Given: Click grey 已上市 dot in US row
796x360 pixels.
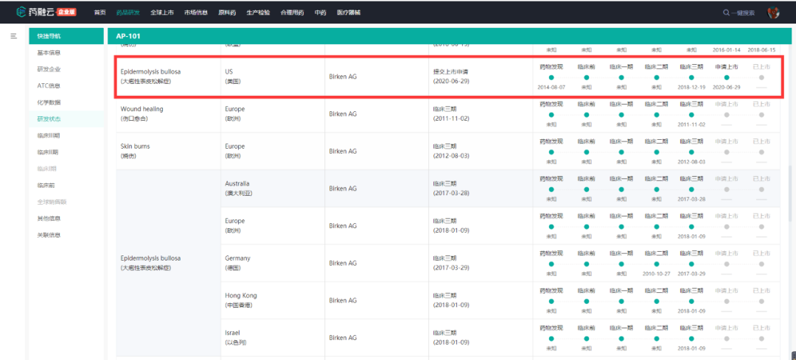Looking at the screenshot, I should [x=761, y=77].
